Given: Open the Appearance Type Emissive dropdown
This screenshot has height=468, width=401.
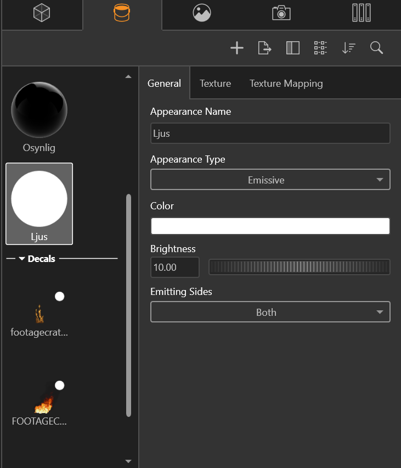Looking at the screenshot, I should click(x=270, y=180).
